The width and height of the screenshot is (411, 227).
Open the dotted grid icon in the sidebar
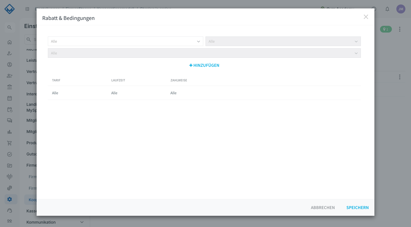(10, 177)
